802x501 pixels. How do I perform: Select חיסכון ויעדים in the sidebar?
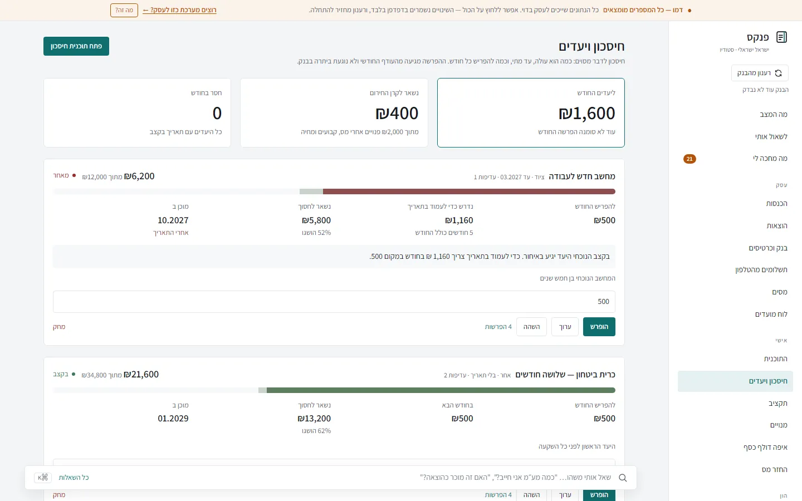click(x=735, y=381)
